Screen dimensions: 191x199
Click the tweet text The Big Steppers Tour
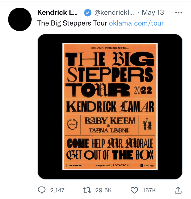[x=72, y=23]
